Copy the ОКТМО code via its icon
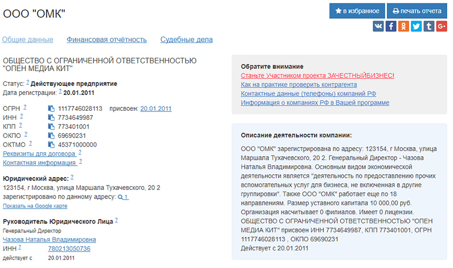 (51, 145)
